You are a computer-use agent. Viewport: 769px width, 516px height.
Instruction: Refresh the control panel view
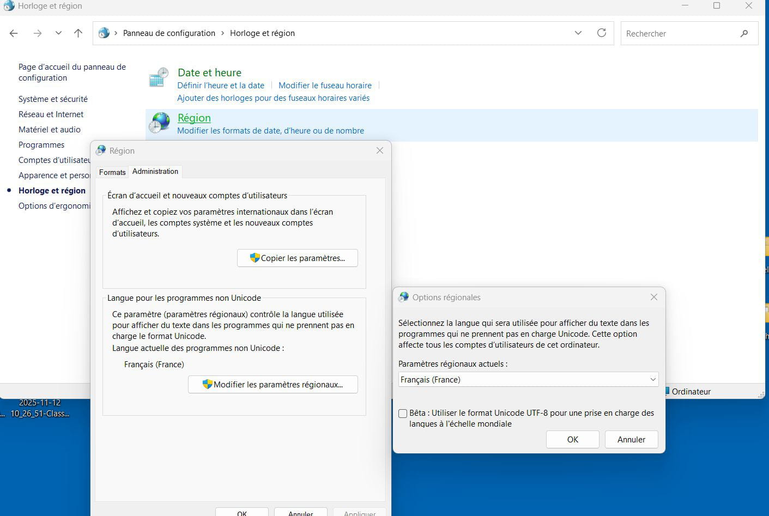[602, 33]
